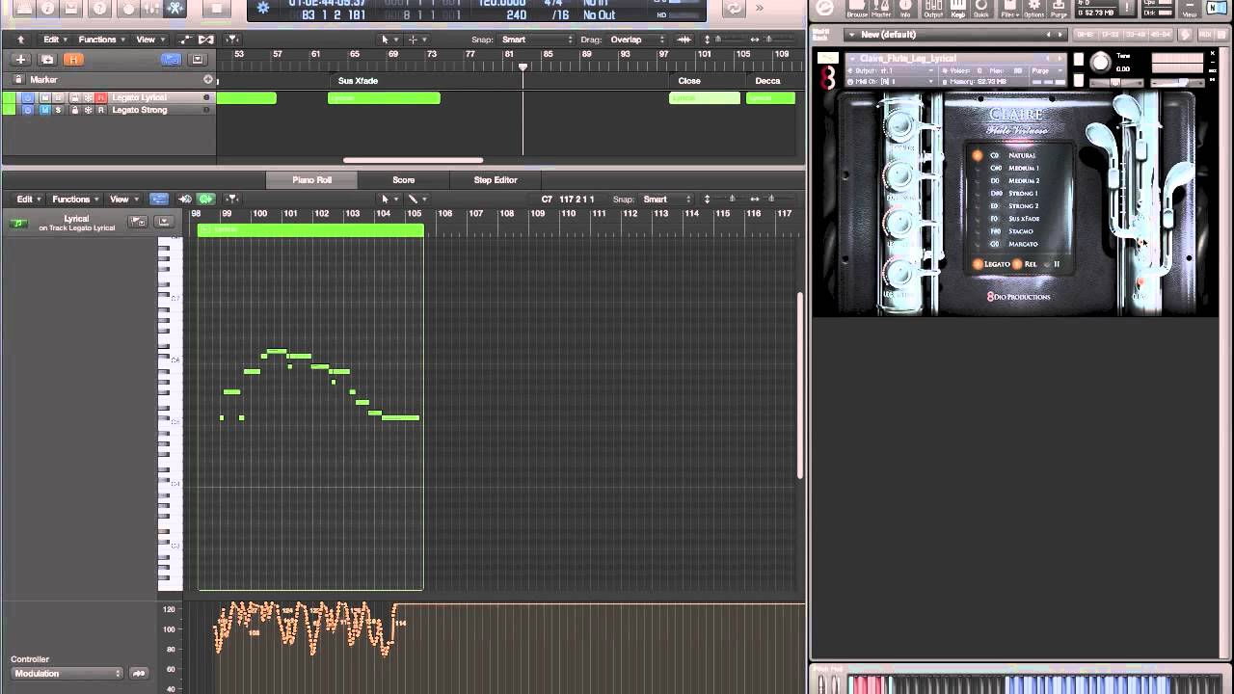The height and width of the screenshot is (694, 1234).
Task: Open the New (default) multi preset dropdown
Action: click(955, 35)
